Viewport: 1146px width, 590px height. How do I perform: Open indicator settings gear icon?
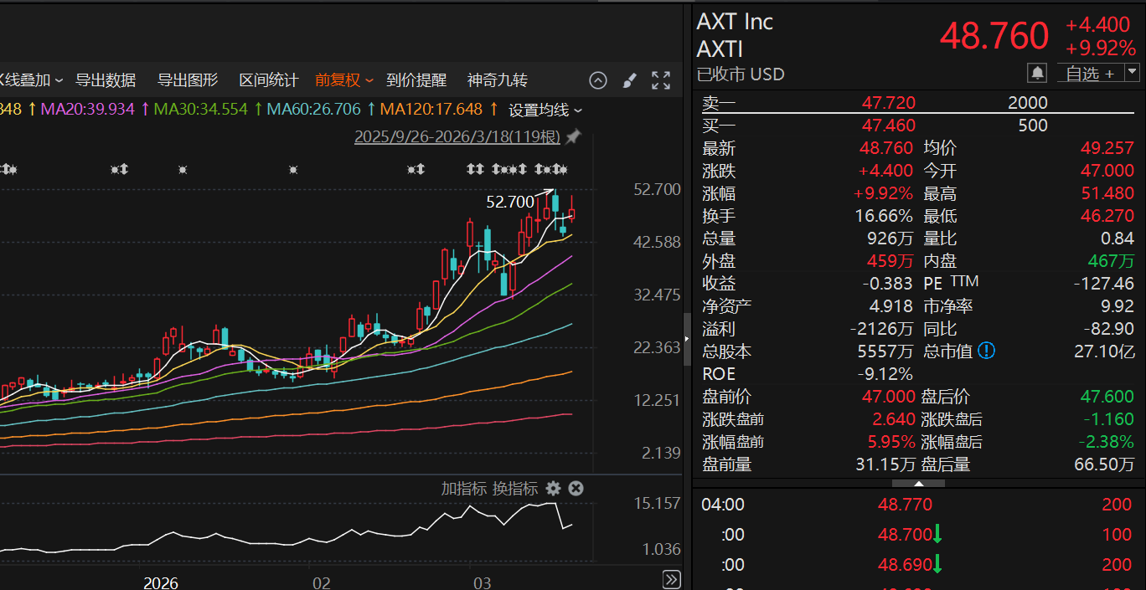pos(553,489)
